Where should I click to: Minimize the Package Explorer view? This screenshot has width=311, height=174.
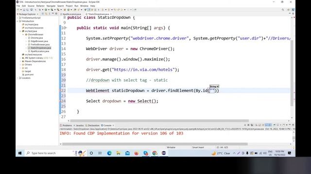53,14
